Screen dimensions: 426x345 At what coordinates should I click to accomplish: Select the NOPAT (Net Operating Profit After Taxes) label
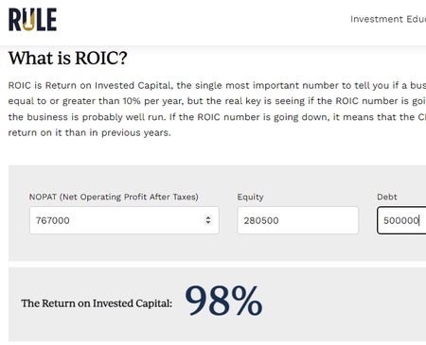point(114,197)
